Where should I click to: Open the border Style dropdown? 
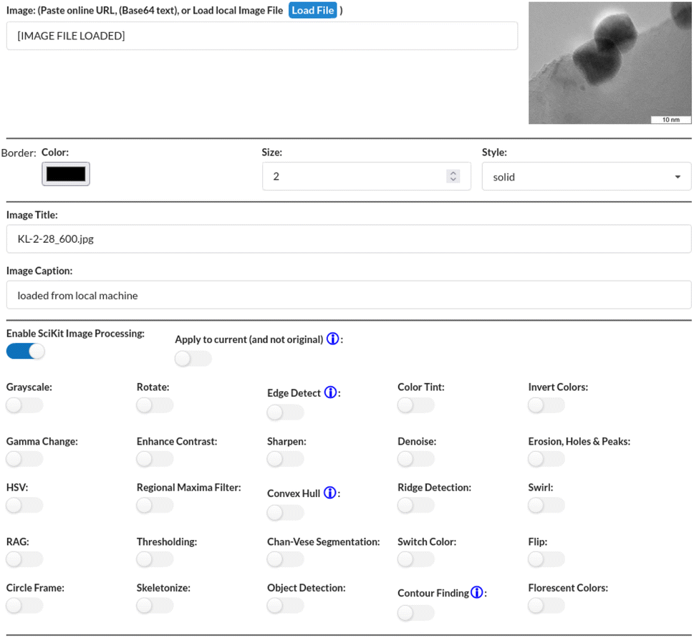click(x=585, y=176)
